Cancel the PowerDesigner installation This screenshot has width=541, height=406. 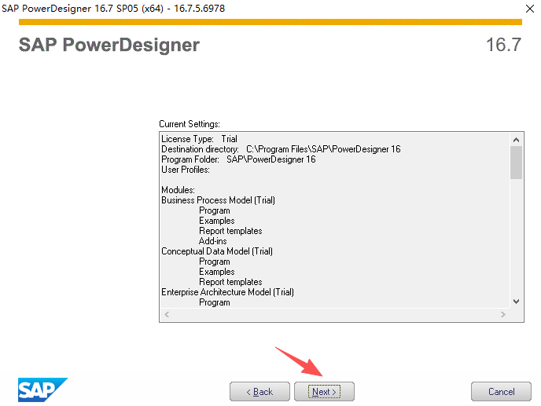click(x=501, y=392)
